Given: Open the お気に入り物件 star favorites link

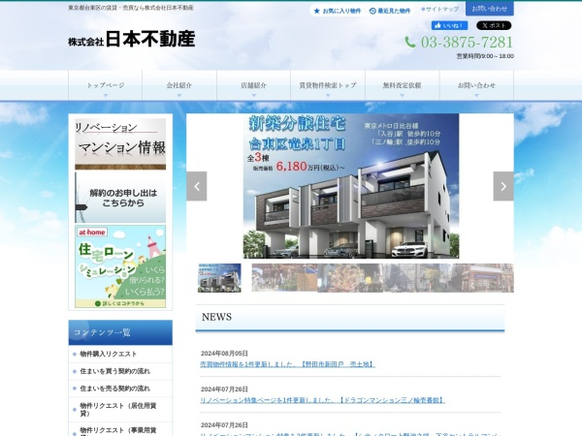Looking at the screenshot, I should click(x=338, y=11).
